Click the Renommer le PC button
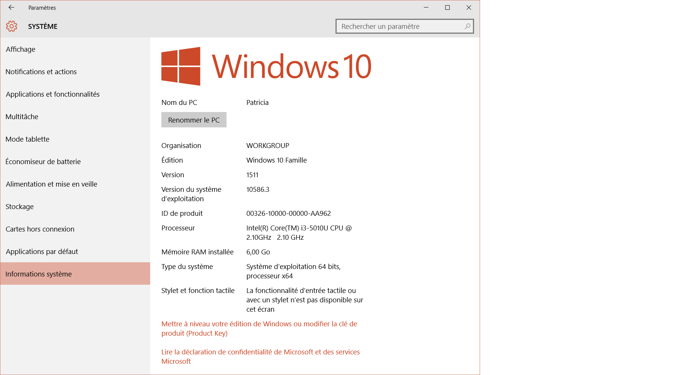The width and height of the screenshot is (683, 375). point(194,120)
